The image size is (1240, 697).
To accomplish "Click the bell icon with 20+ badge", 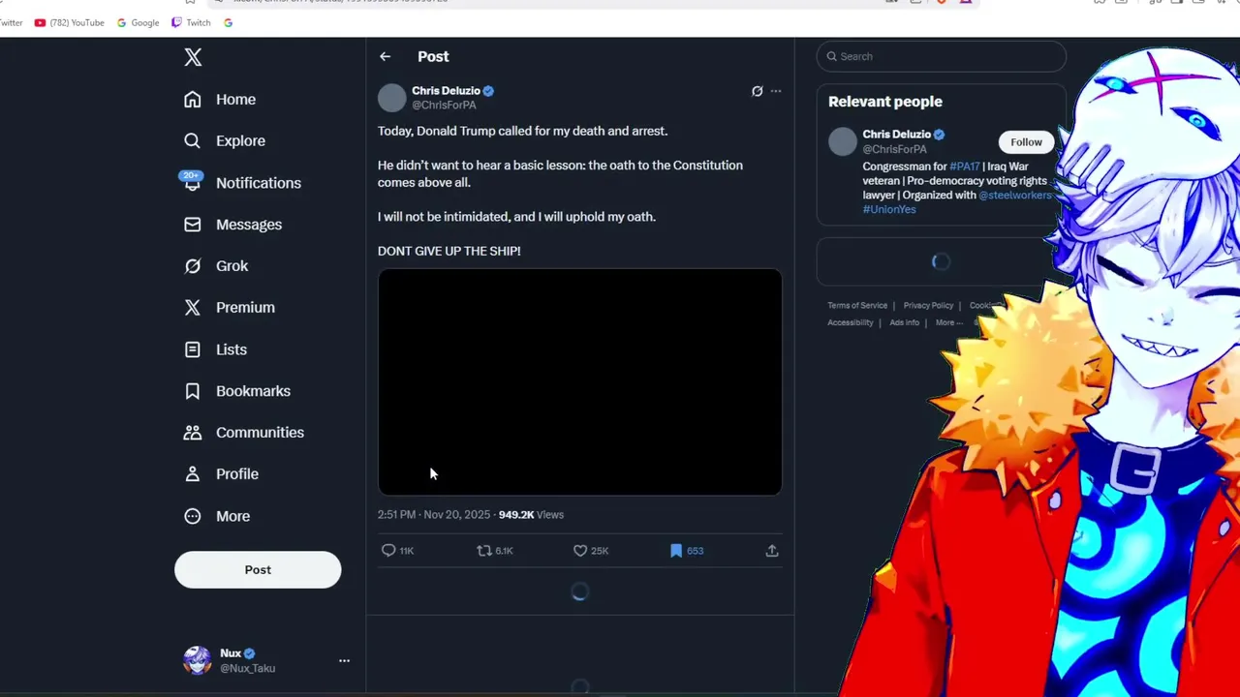I will coord(192,182).
